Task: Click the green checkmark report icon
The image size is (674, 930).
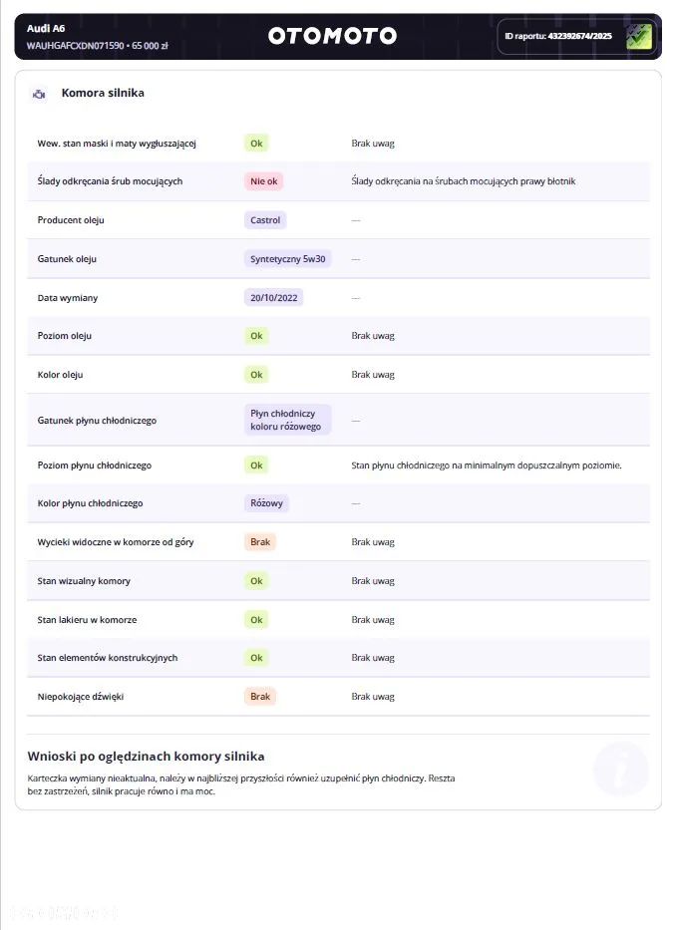Action: point(638,36)
